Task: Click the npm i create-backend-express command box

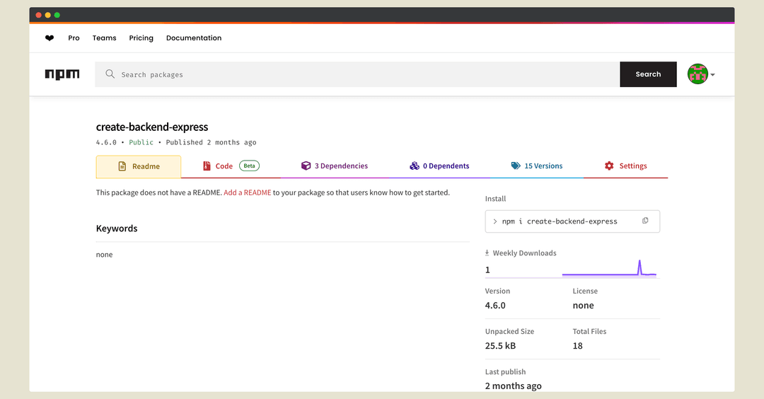Action: point(572,221)
